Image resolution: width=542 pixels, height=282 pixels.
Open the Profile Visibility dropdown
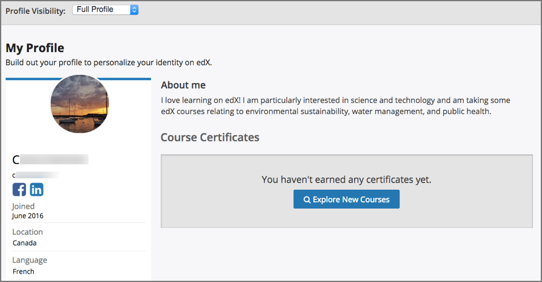[x=105, y=10]
